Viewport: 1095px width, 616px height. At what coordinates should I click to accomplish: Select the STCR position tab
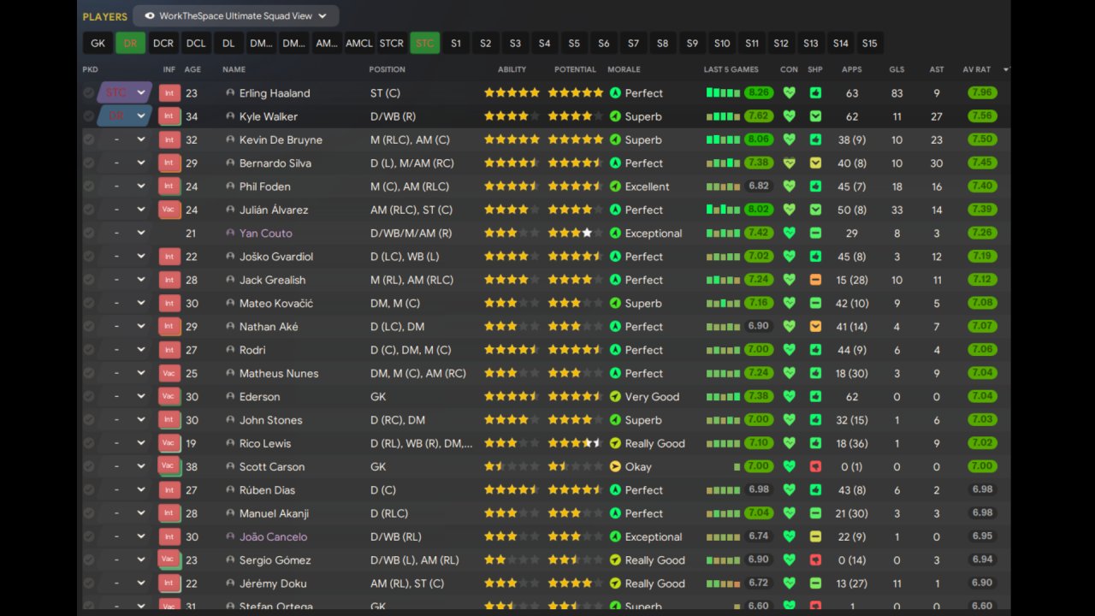tap(392, 44)
